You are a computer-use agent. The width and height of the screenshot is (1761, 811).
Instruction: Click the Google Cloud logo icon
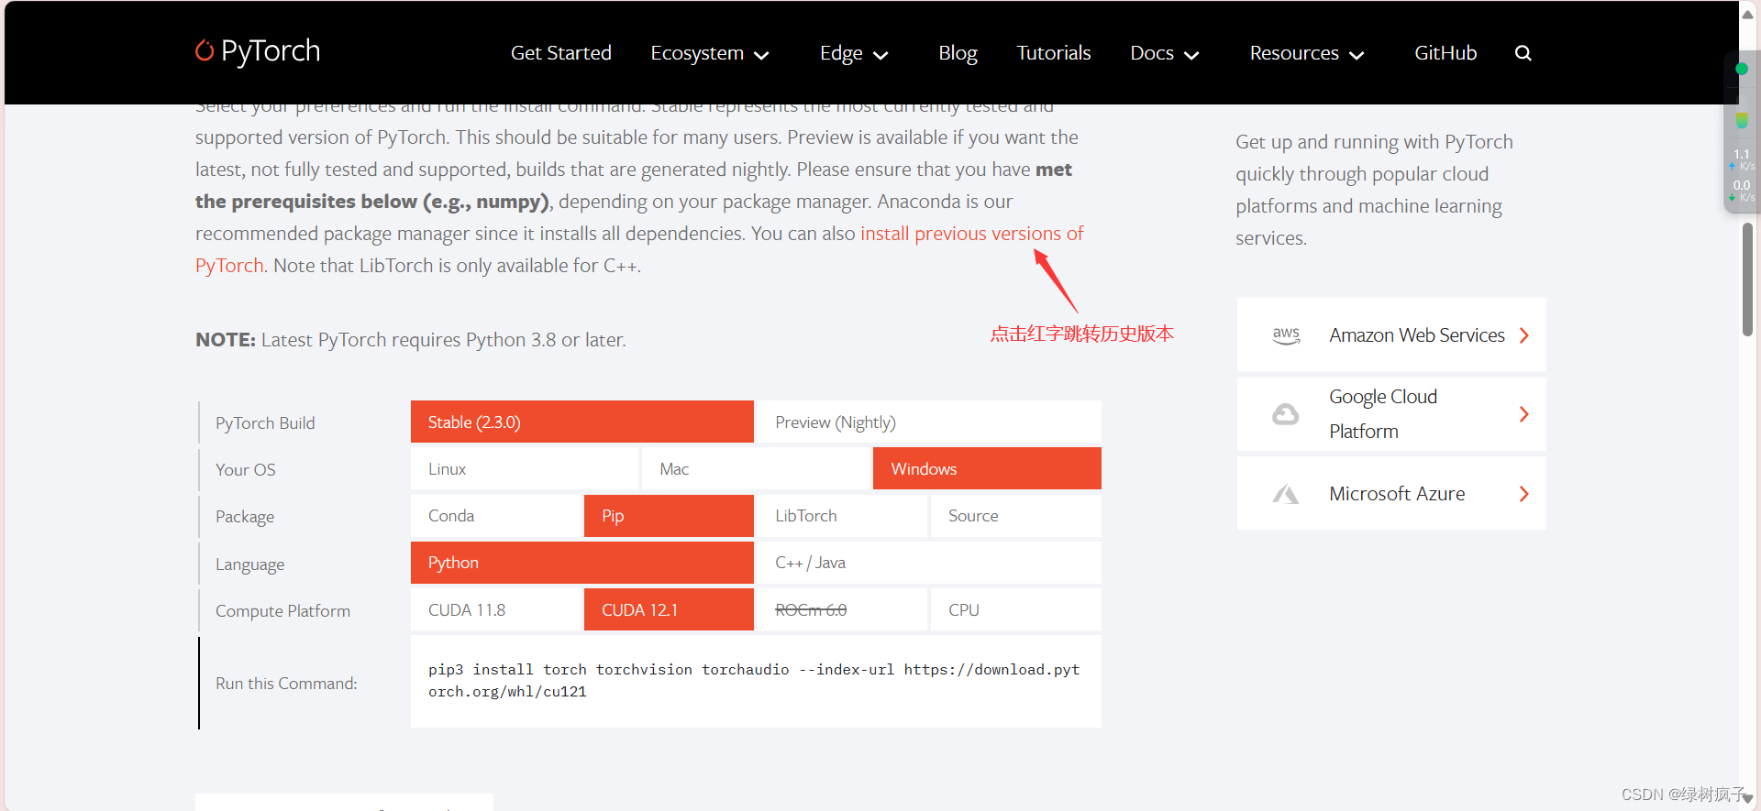click(x=1286, y=414)
